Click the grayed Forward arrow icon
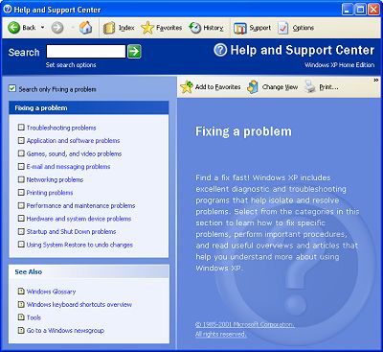The height and width of the screenshot is (352, 383). coord(57,28)
